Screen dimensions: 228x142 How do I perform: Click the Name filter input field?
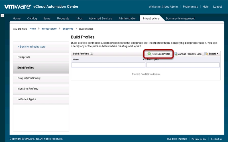point(108,65)
